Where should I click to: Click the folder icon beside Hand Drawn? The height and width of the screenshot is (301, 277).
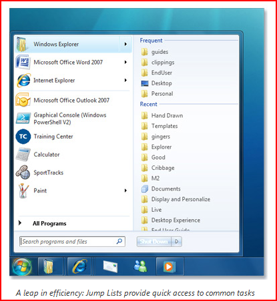[x=144, y=115]
